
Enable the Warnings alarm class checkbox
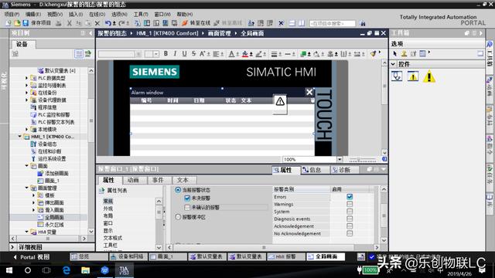(x=350, y=204)
